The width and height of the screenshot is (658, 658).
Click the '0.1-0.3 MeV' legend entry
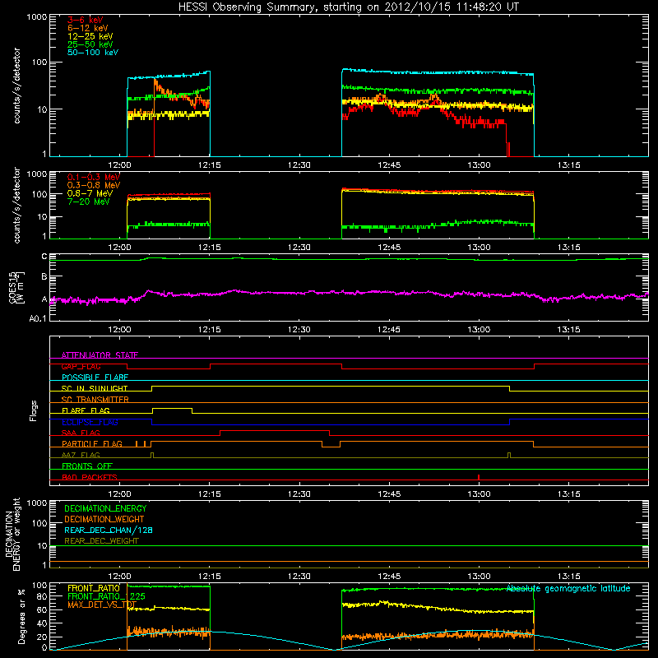click(x=94, y=177)
